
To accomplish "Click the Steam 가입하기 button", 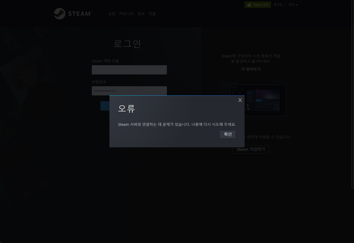I will pos(251,149).
